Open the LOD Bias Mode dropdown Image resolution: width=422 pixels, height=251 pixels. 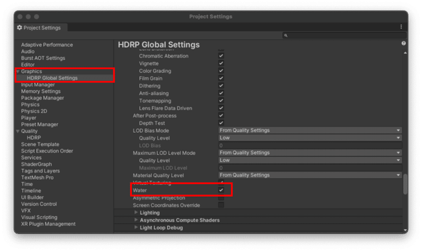point(310,130)
